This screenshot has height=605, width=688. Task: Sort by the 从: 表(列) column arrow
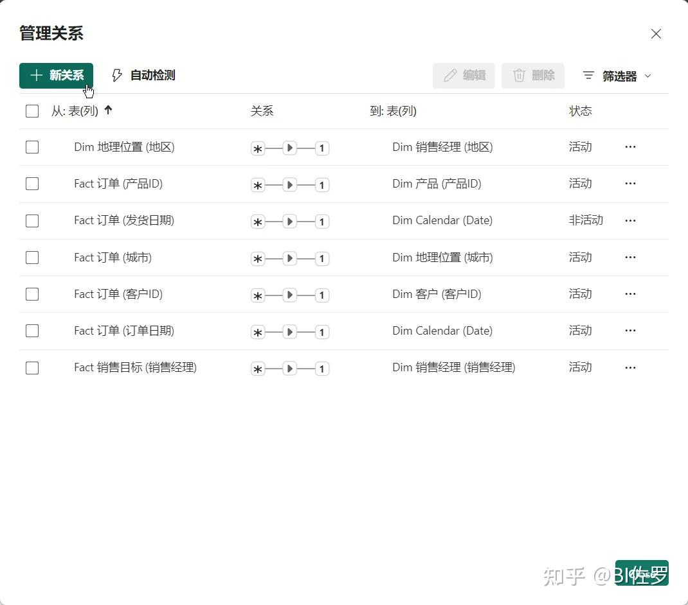(x=109, y=110)
